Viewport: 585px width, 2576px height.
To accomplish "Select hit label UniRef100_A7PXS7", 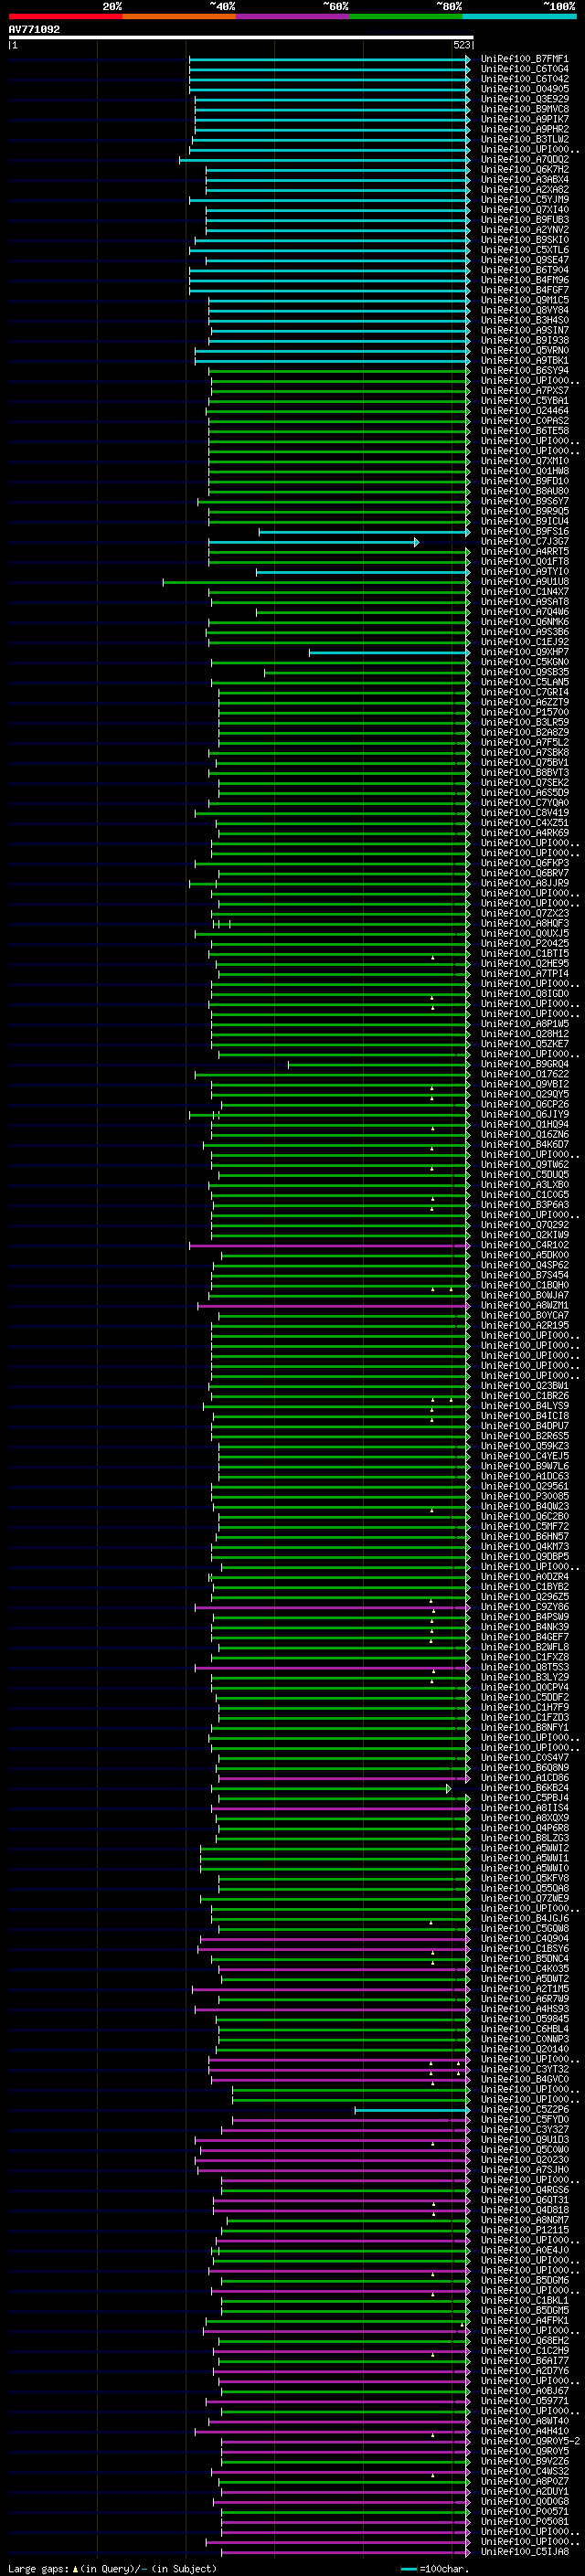I will pos(524,391).
